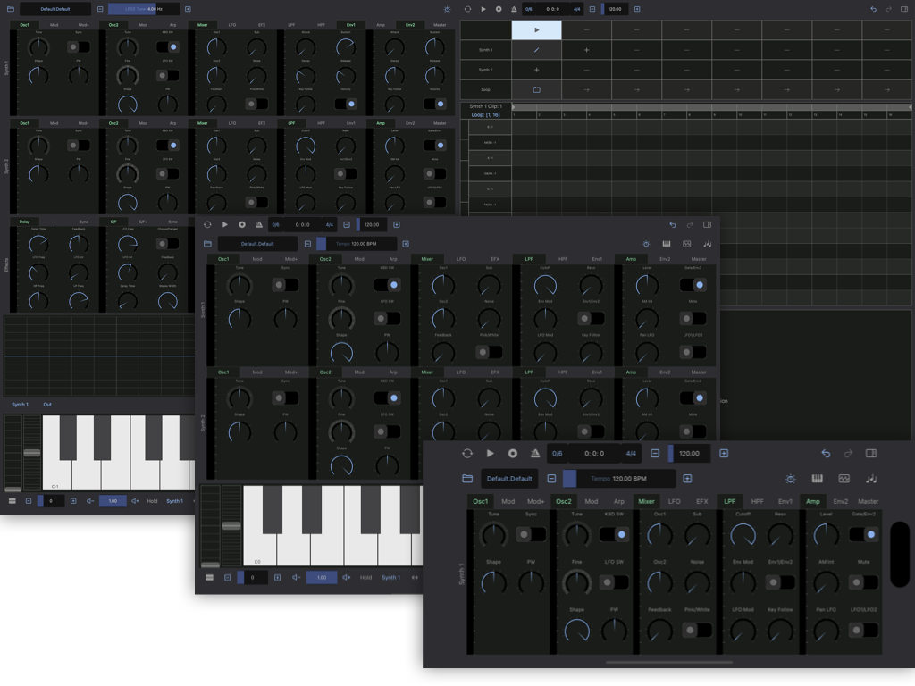Open the 4/4 time signature selector in the front window
915x686 pixels.
pyautogui.click(x=631, y=454)
